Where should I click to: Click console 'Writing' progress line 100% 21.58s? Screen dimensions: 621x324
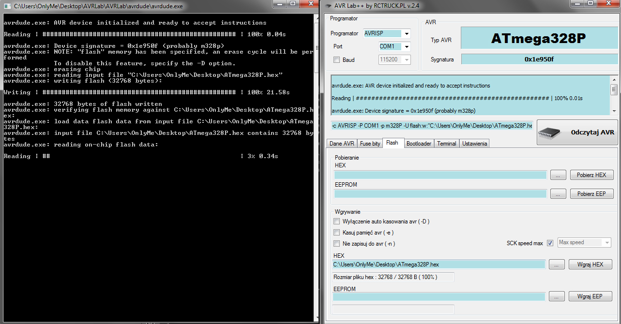147,92
